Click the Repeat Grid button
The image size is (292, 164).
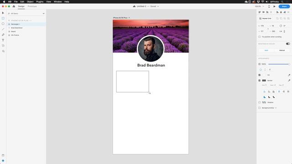pos(265,18)
